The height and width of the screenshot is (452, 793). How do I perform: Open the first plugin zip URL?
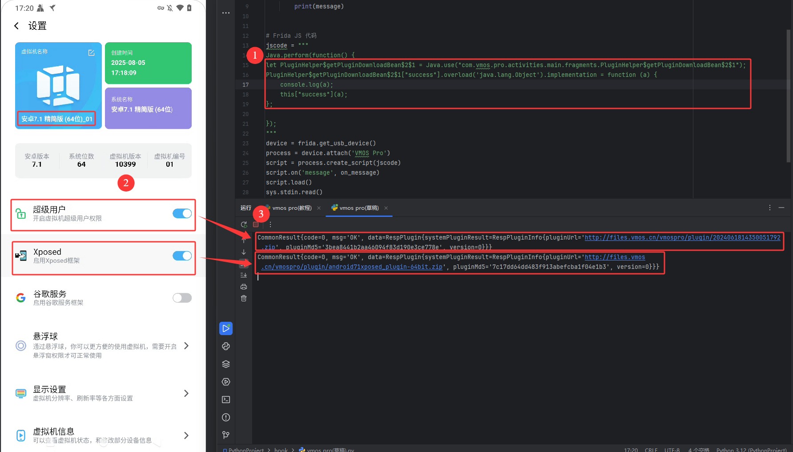[x=682, y=237]
